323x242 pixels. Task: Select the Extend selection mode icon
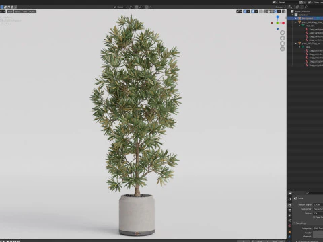point(5,7)
